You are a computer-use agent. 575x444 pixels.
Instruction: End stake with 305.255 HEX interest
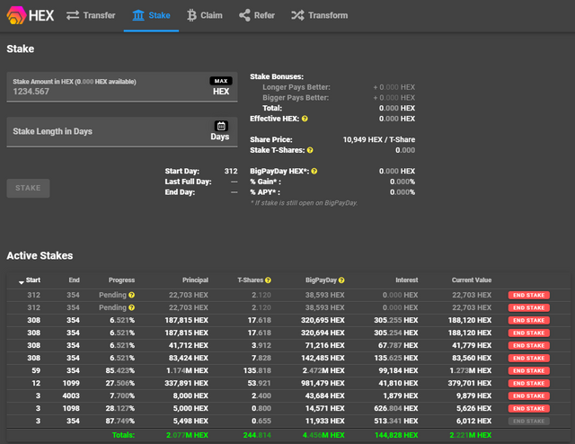point(529,320)
